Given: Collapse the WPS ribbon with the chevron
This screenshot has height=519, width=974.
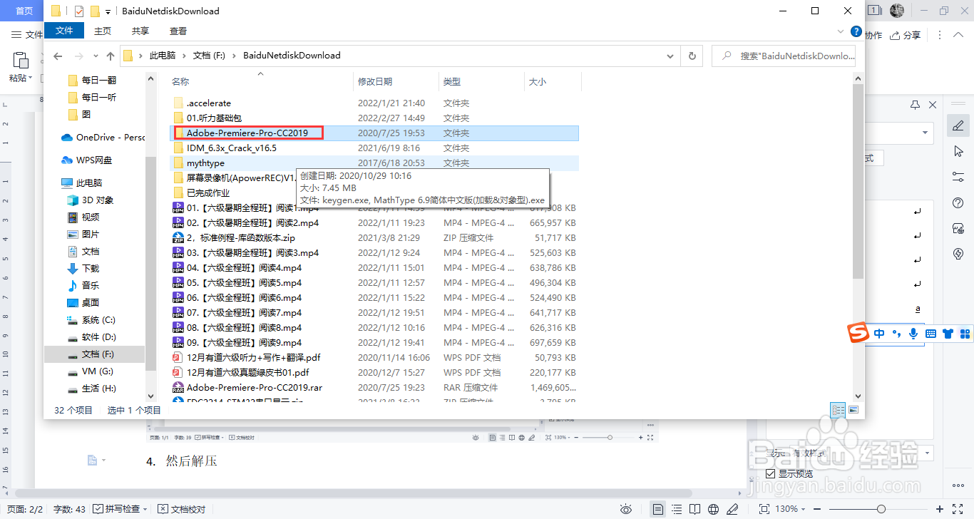Looking at the screenshot, I should [960, 35].
